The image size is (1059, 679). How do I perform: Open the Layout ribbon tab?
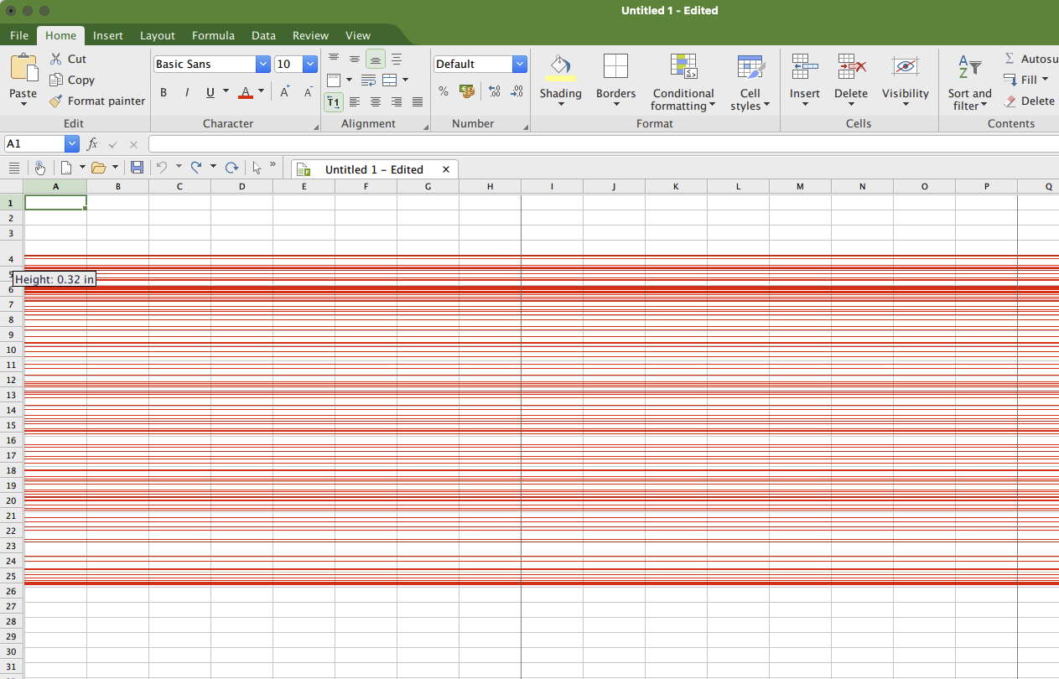pos(157,35)
